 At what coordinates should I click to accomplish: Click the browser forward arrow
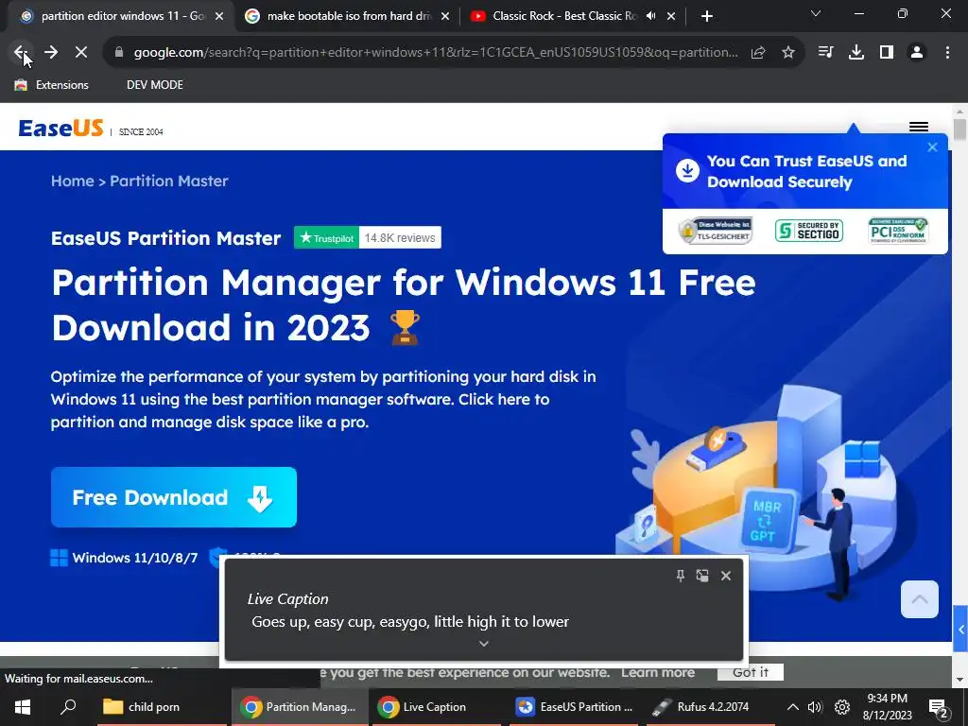[x=51, y=53]
